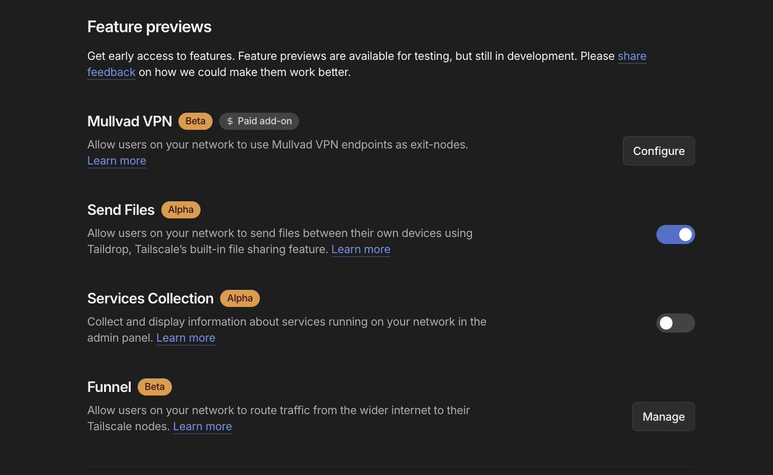Click the dollar icon in Paid add-on badge
The width and height of the screenshot is (773, 475).
(230, 121)
